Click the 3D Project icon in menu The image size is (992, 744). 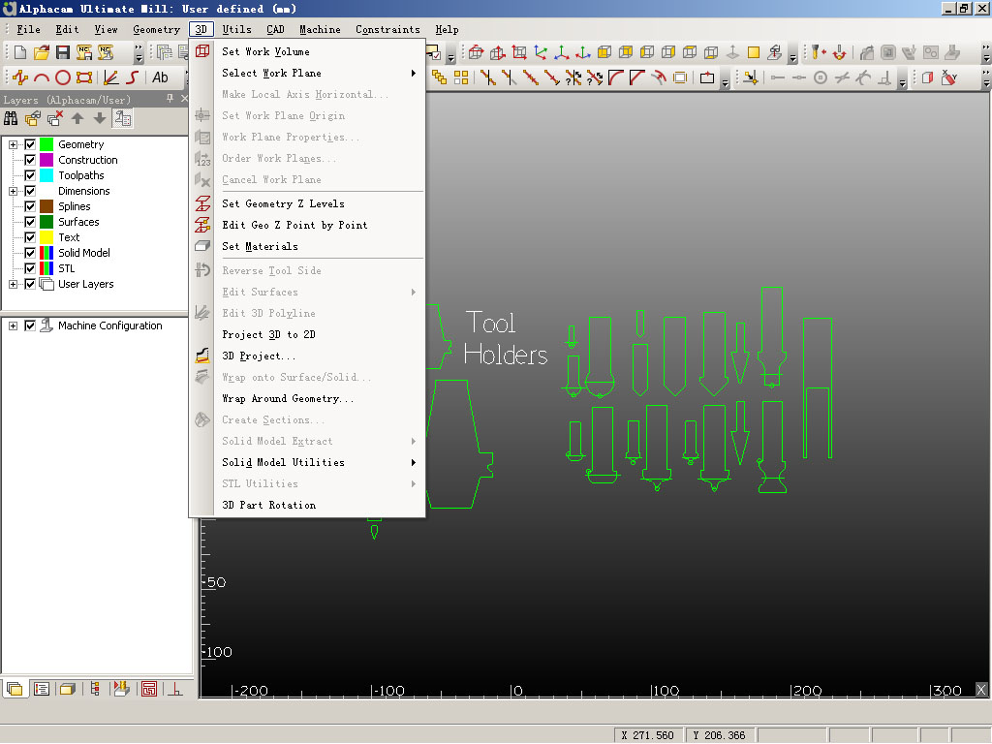click(202, 356)
